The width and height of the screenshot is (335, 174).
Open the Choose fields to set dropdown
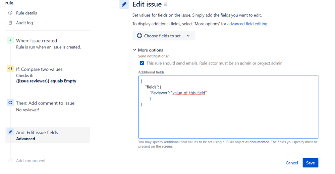click(164, 36)
